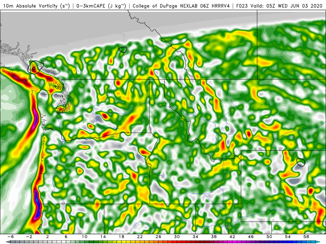Click the '38' color scale label
Image resolution: width=326 pixels, height=244 pixels.
(214, 237)
